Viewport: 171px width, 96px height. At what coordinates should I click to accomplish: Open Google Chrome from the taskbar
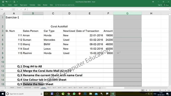[x=68, y=94]
